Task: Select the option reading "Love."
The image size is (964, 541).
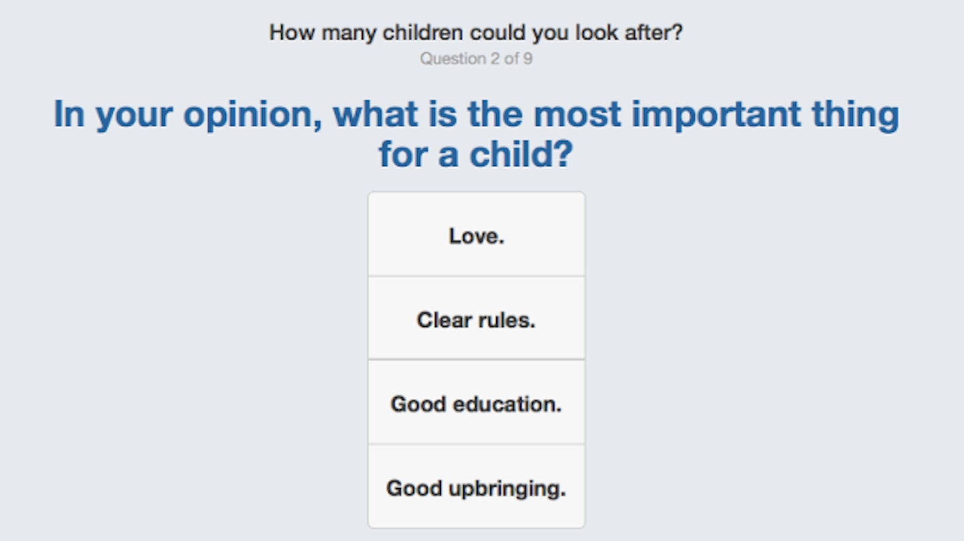Action: 476,234
